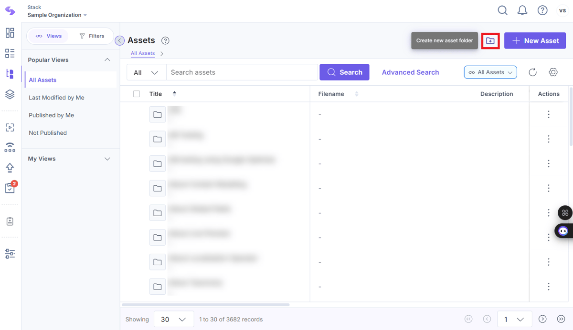Click the horizontal table scrollbar
Screen dimensions: 573x330
[x=206, y=305]
